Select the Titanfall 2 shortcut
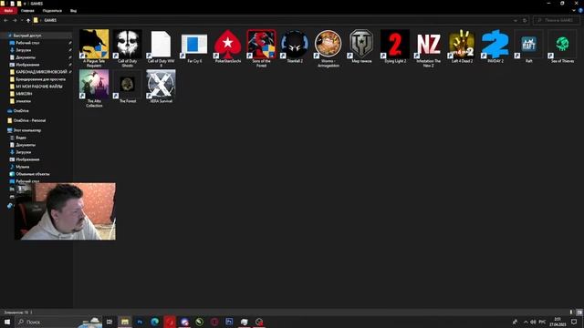The image size is (584, 328). coord(295,46)
